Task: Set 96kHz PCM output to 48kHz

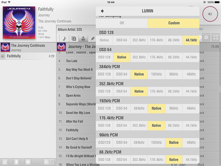Action: point(191,143)
